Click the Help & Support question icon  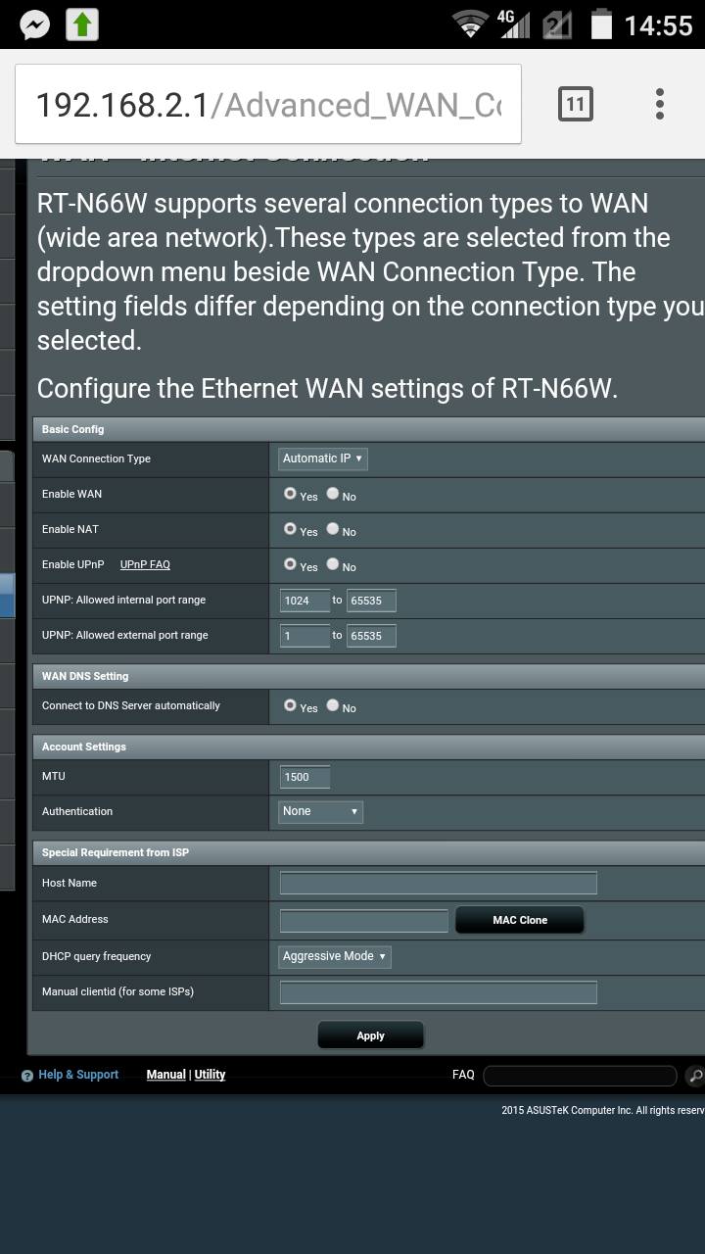(x=27, y=1076)
